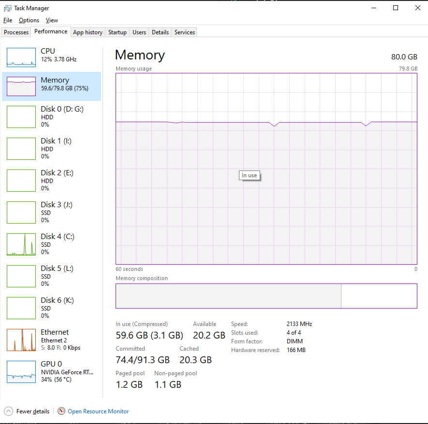Click the Committed value 74.4/91.3 GB
428x424 pixels.
pos(143,360)
